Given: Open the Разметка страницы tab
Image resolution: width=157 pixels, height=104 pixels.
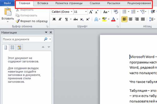Looking at the screenshot, I should point(69,3).
